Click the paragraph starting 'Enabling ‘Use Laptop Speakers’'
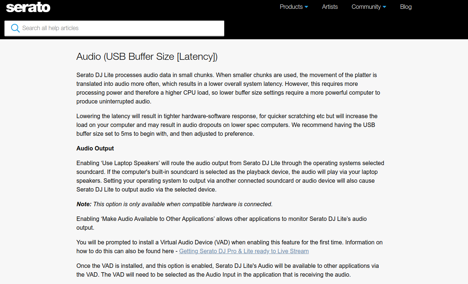The height and width of the screenshot is (284, 468). point(230,176)
